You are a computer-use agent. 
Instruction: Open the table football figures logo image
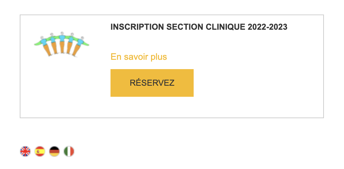[x=62, y=45]
